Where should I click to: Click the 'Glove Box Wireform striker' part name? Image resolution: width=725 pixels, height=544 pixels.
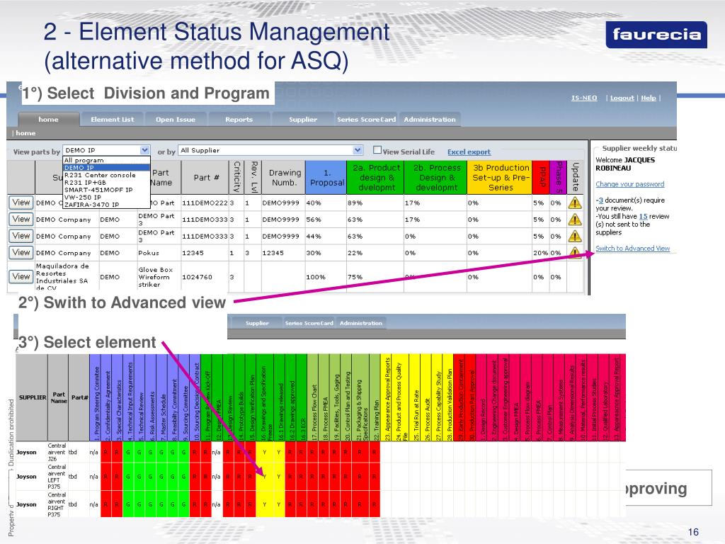tap(155, 277)
